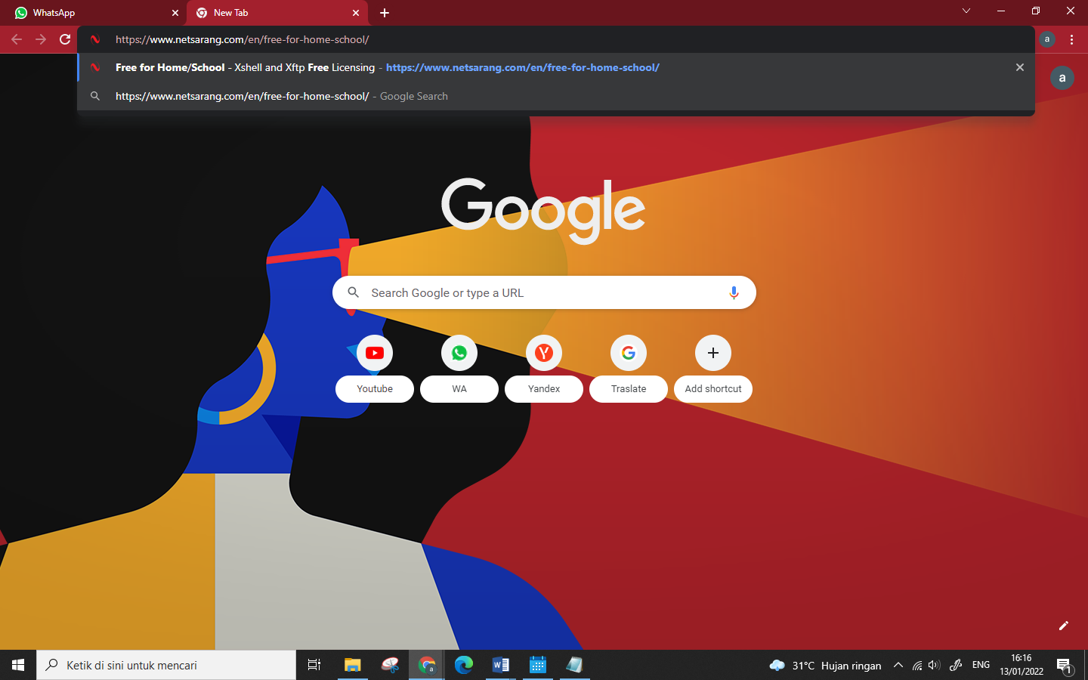This screenshot has height=680, width=1088.
Task: Go forward to next page
Action: [x=41, y=39]
